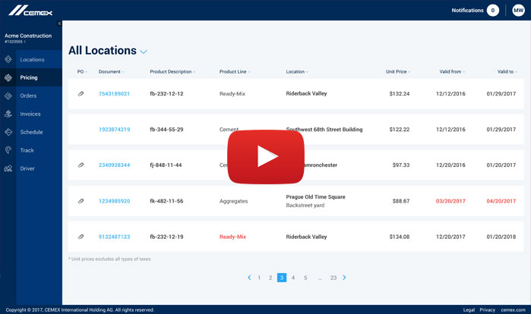Expand the All Locations dropdown

144,52
